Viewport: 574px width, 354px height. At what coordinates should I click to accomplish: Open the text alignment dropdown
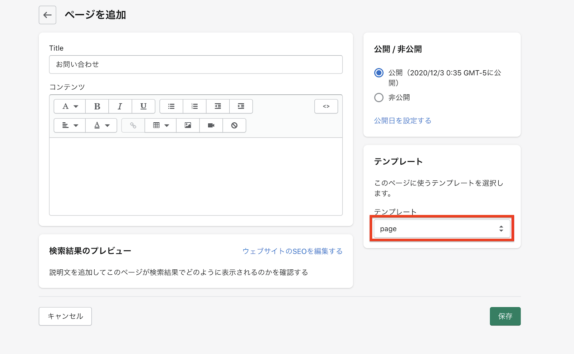point(70,126)
